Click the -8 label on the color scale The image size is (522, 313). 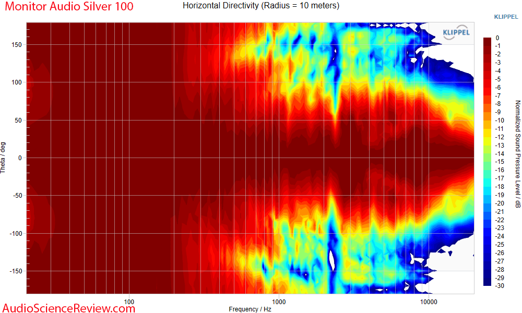pos(497,104)
